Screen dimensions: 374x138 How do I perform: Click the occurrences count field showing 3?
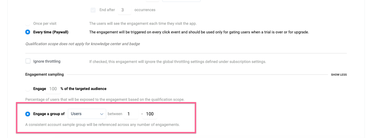(124, 10)
